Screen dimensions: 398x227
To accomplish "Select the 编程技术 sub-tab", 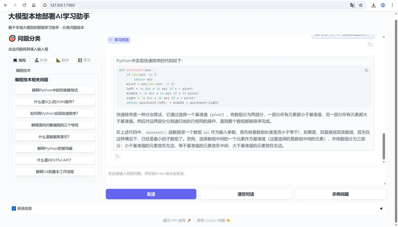I will [23, 70].
